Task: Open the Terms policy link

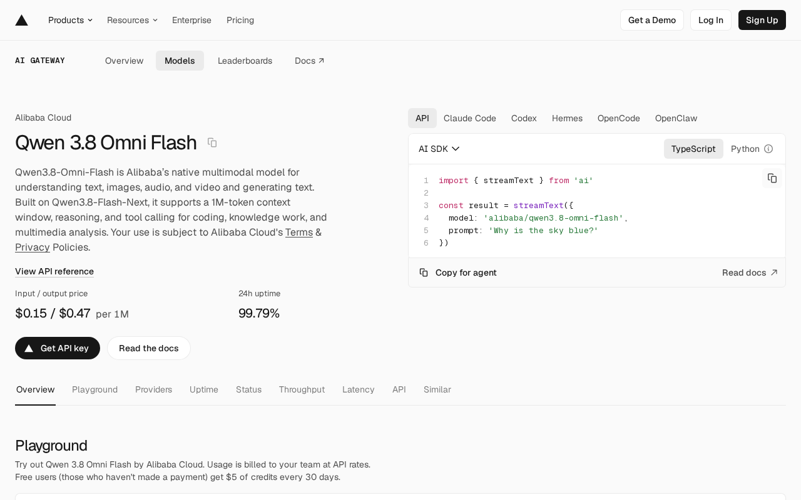Action: pos(299,232)
